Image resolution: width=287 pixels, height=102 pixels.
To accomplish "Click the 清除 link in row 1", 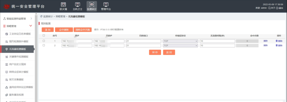I will point(265,41).
